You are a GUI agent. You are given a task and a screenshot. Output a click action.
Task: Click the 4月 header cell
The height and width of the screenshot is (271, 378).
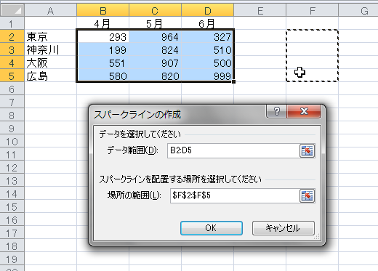click(x=103, y=23)
